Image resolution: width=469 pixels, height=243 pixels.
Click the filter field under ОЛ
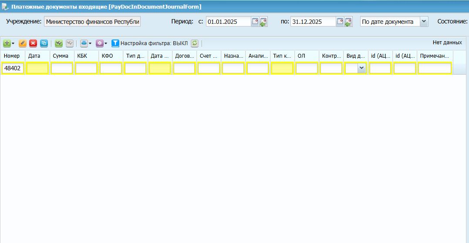(x=307, y=68)
